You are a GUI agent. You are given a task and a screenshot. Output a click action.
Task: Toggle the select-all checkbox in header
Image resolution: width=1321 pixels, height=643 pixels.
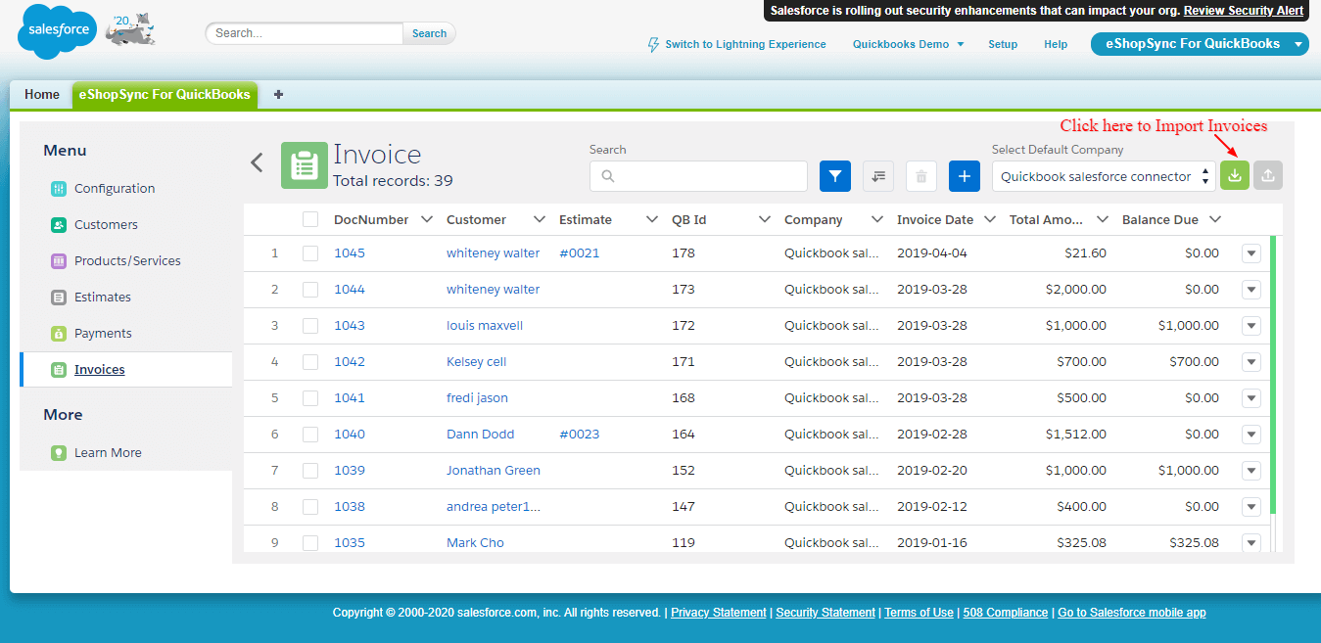point(310,219)
